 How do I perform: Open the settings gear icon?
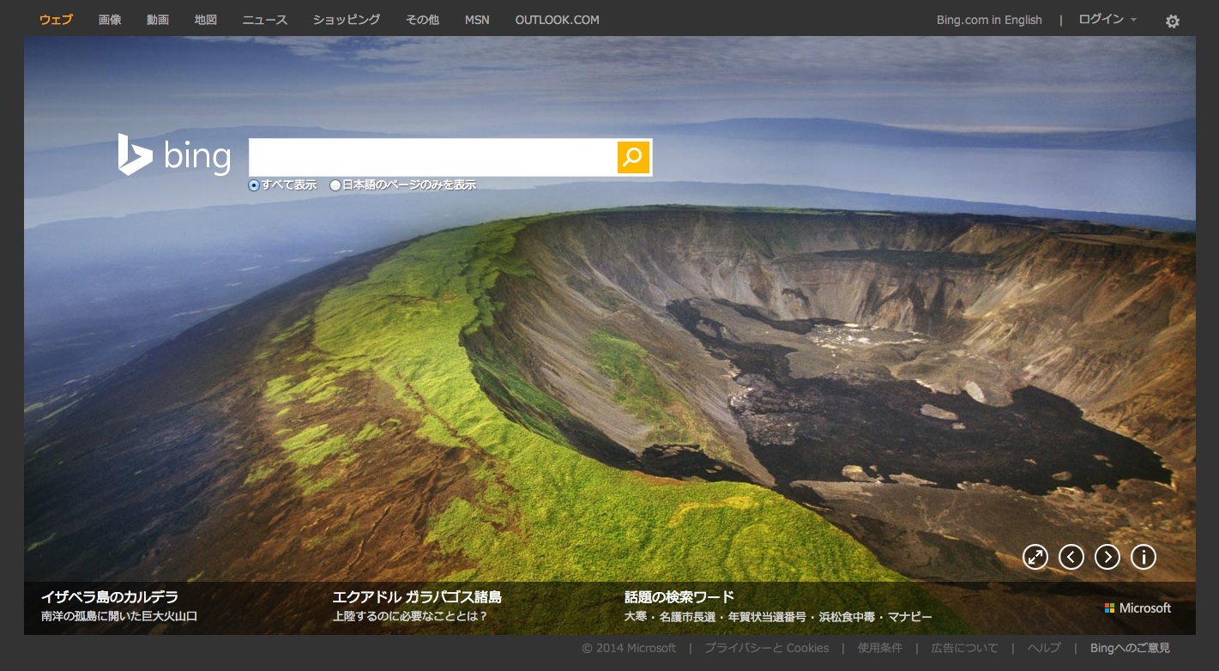(1172, 21)
